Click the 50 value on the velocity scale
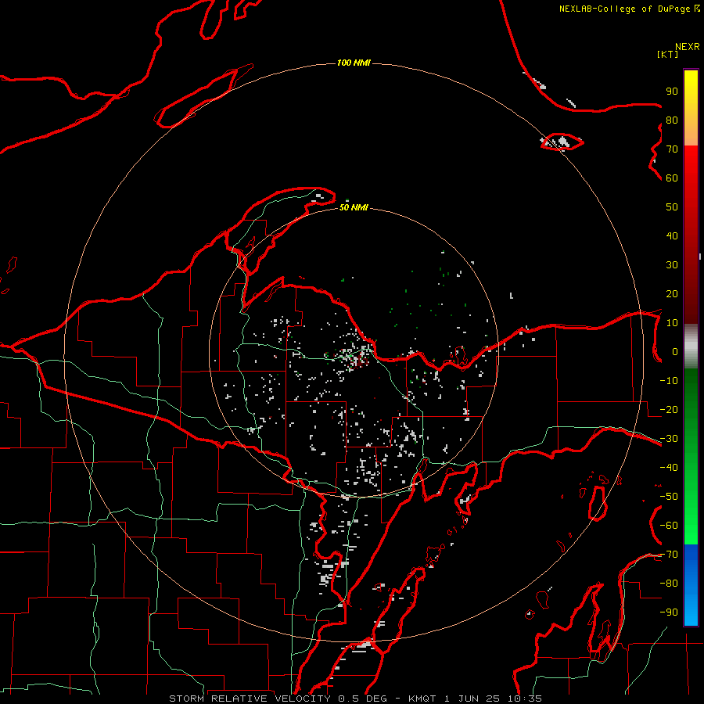The height and width of the screenshot is (704, 704). point(672,207)
